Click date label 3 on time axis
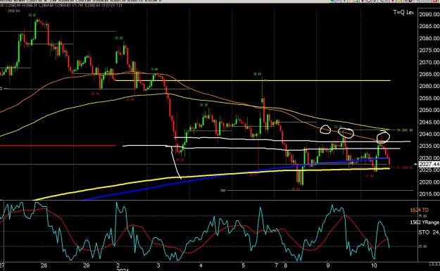This screenshot has width=440, height=271. click(158, 265)
